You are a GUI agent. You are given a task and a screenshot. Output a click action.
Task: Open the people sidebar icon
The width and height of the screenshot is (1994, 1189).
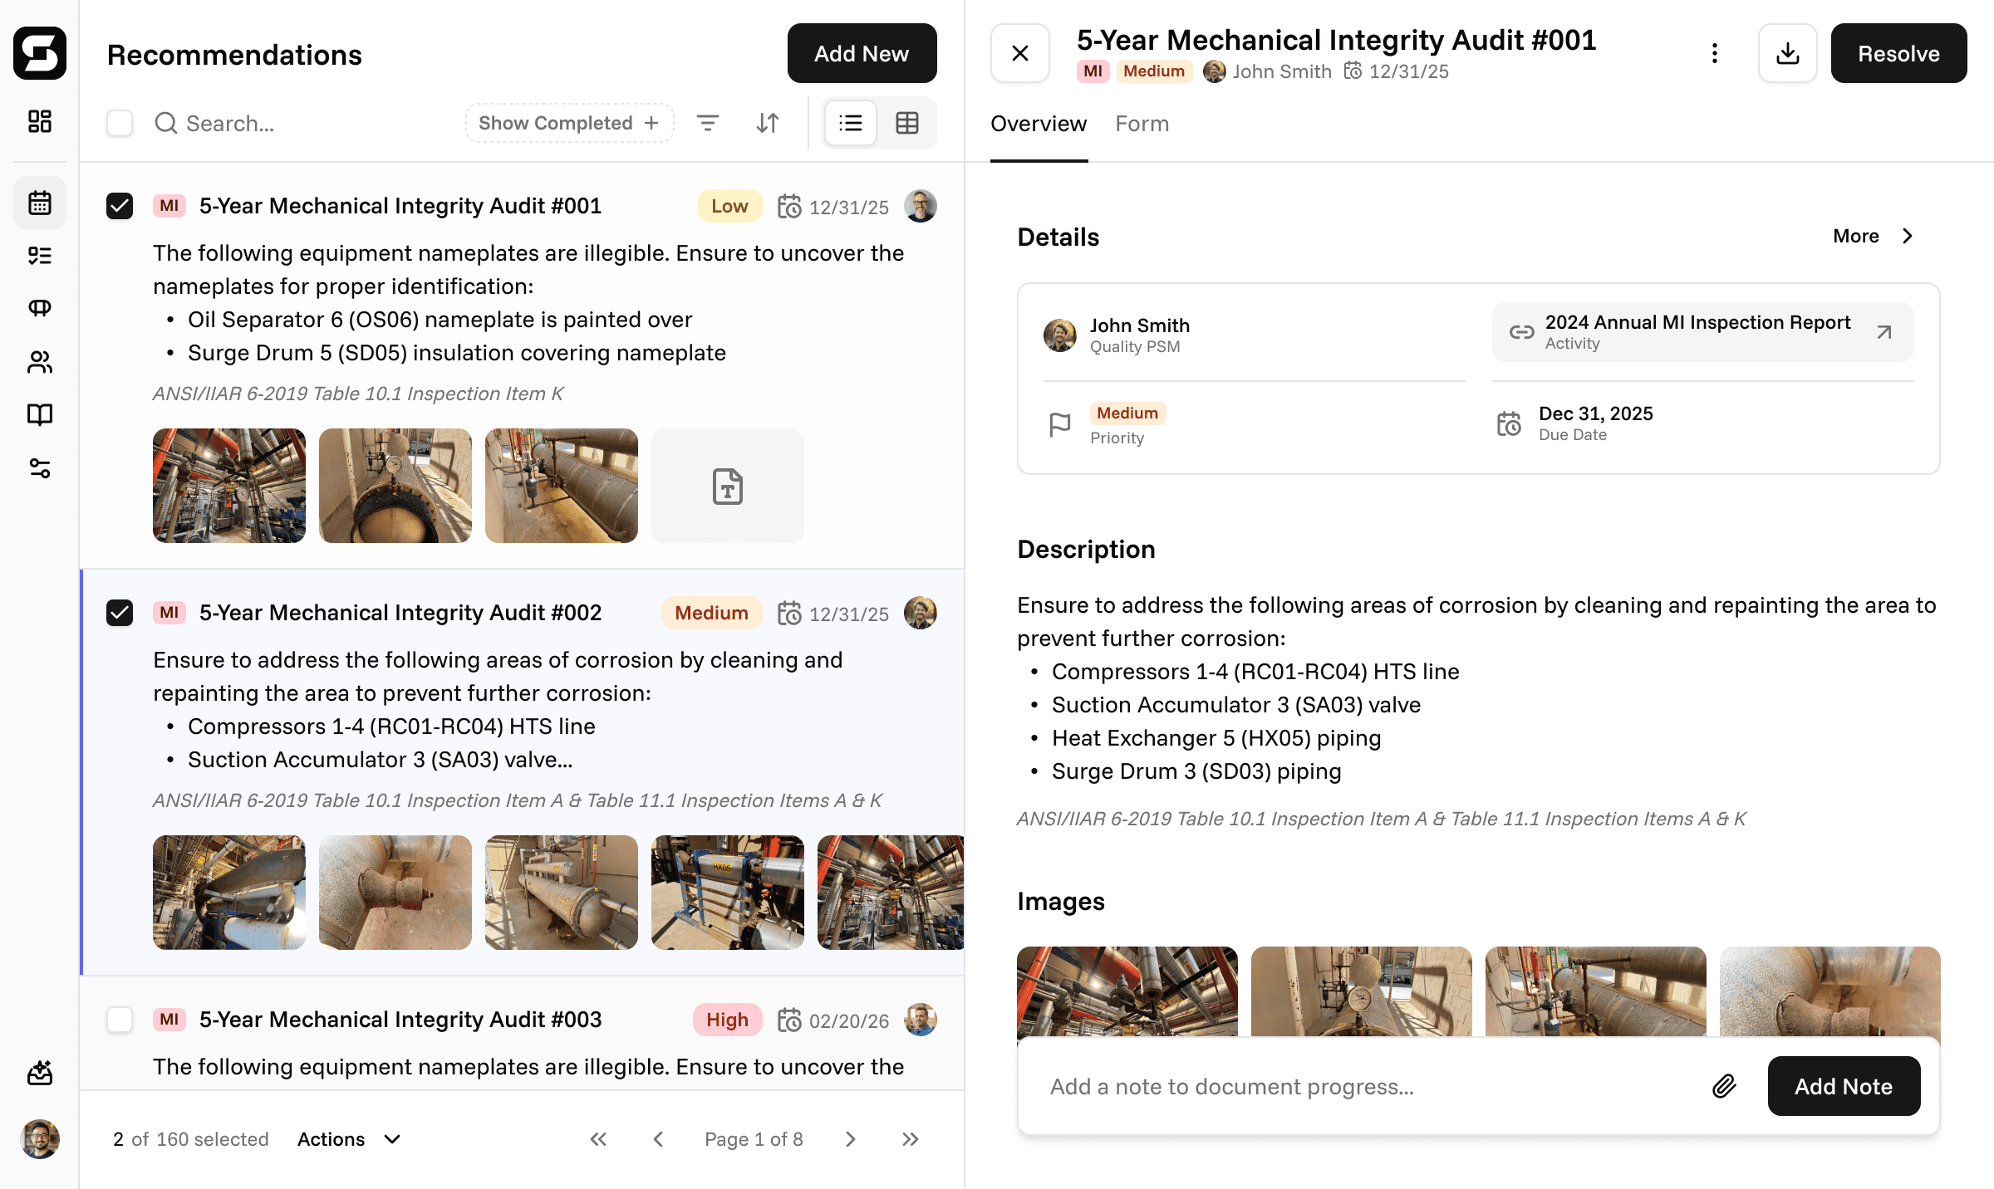pyautogui.click(x=40, y=362)
